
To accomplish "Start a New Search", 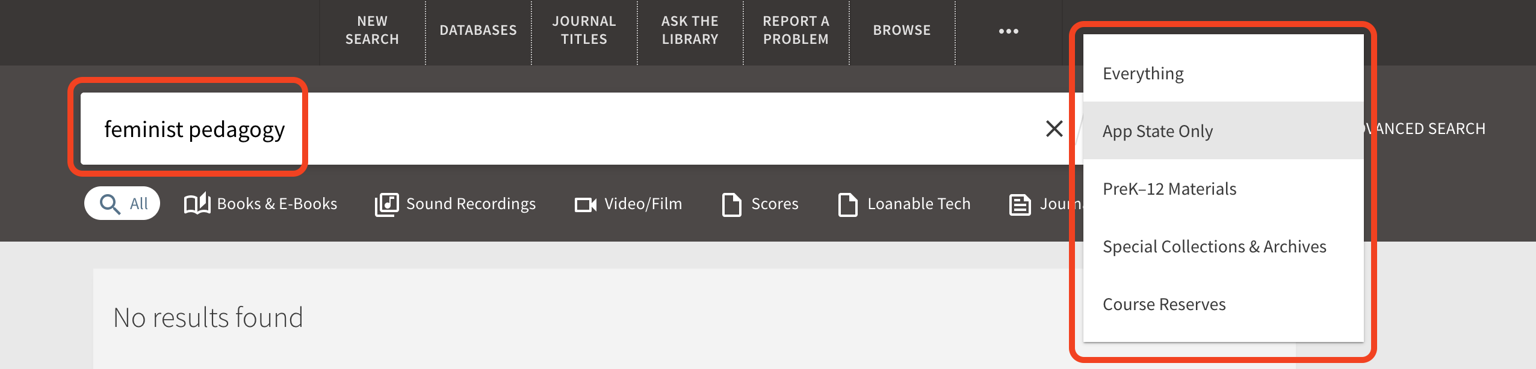I will pyautogui.click(x=372, y=30).
